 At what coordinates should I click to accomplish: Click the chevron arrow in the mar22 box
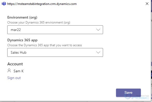98,30
